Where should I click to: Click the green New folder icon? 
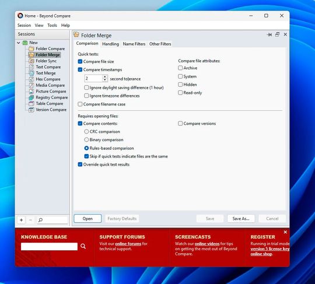(x=25, y=43)
